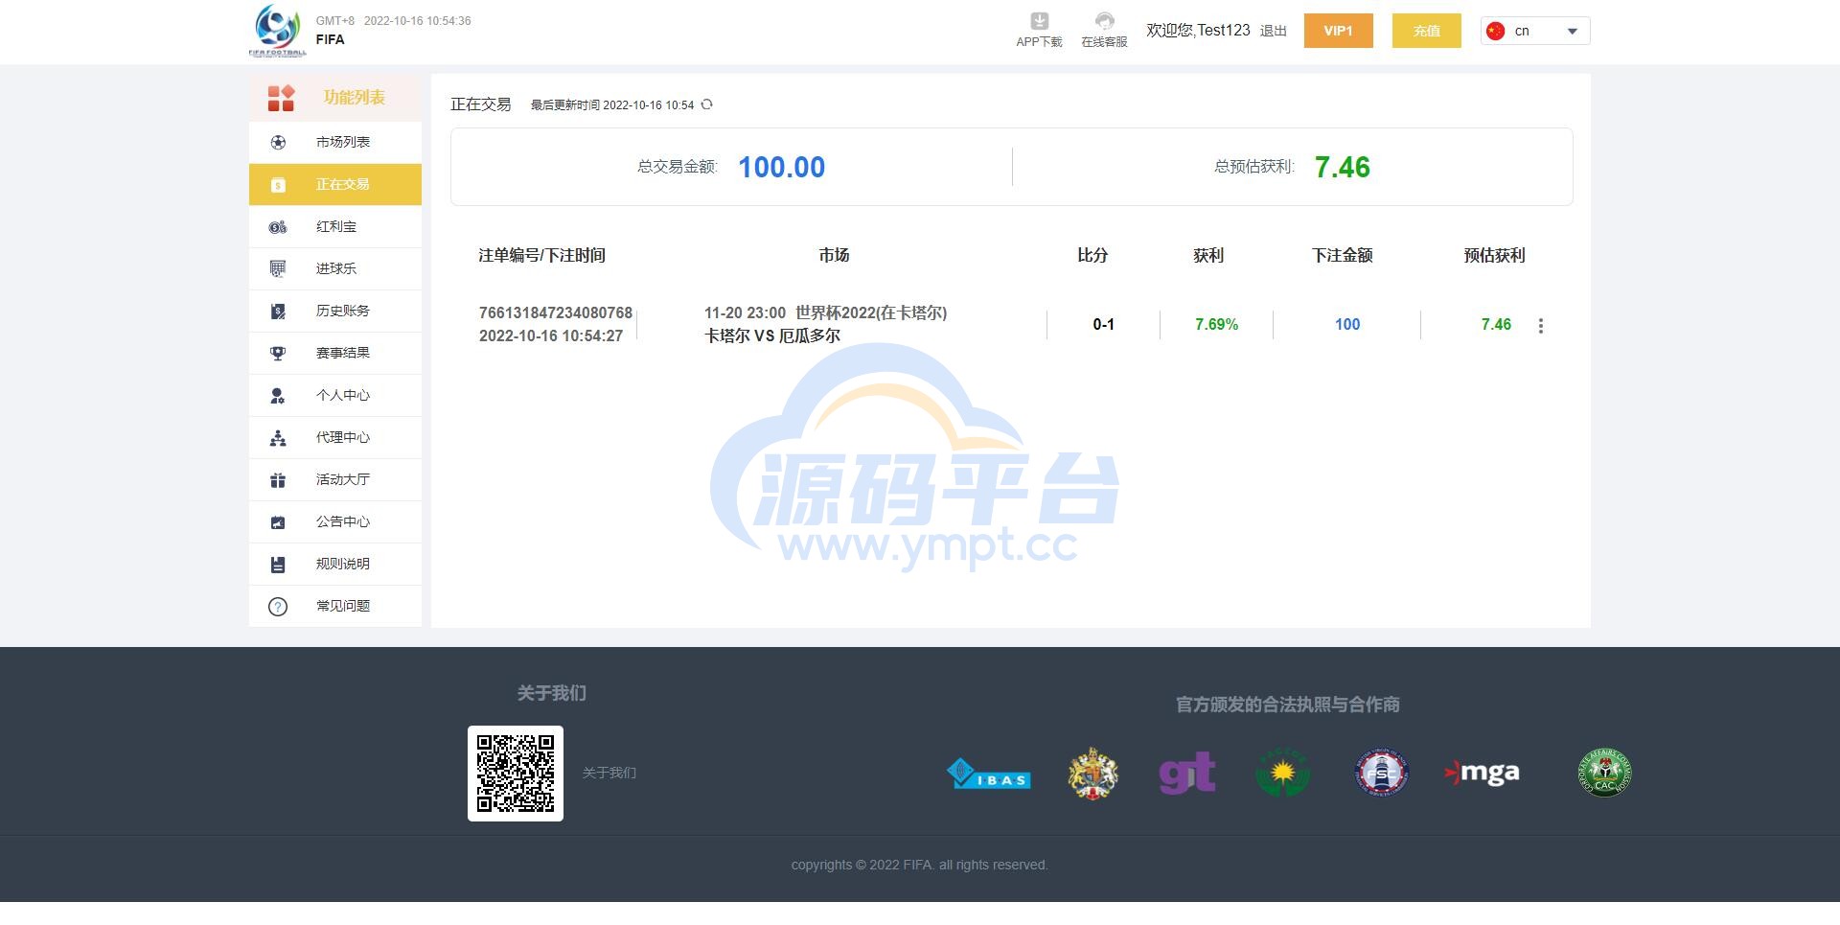
Task: Open 活动大厅 menu item
Action: pyautogui.click(x=335, y=479)
